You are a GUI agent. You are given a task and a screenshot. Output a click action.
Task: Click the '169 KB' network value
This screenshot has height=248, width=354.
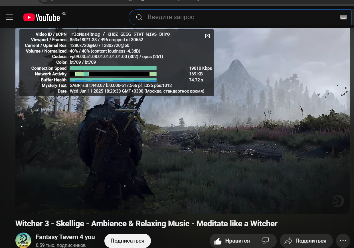(196, 74)
